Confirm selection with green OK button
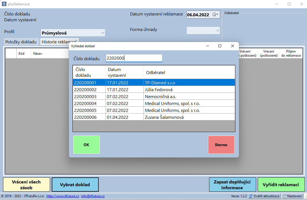307x200 pixels. (86, 145)
